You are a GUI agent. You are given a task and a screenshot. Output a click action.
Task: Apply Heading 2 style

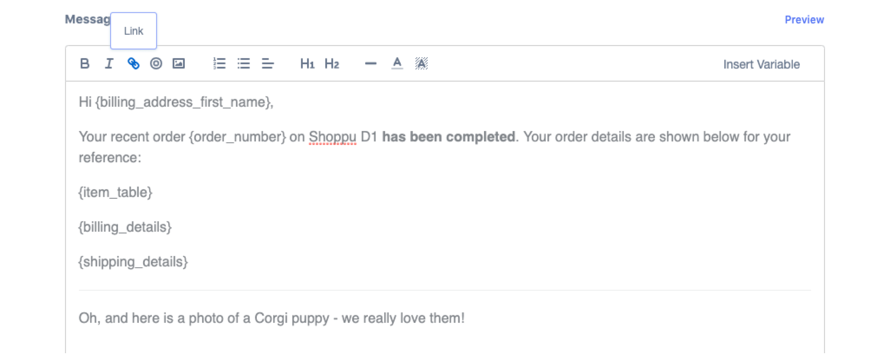[332, 64]
